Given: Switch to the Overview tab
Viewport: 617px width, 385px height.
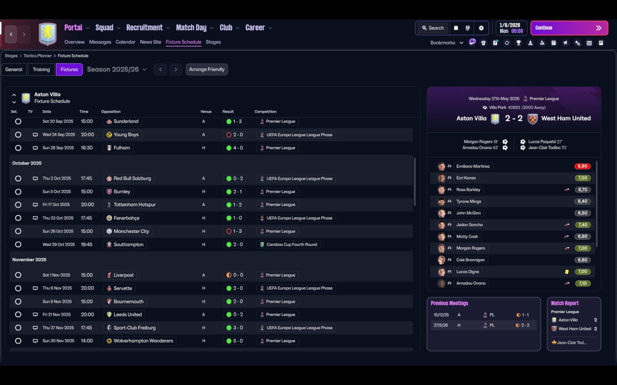Looking at the screenshot, I should 74,42.
